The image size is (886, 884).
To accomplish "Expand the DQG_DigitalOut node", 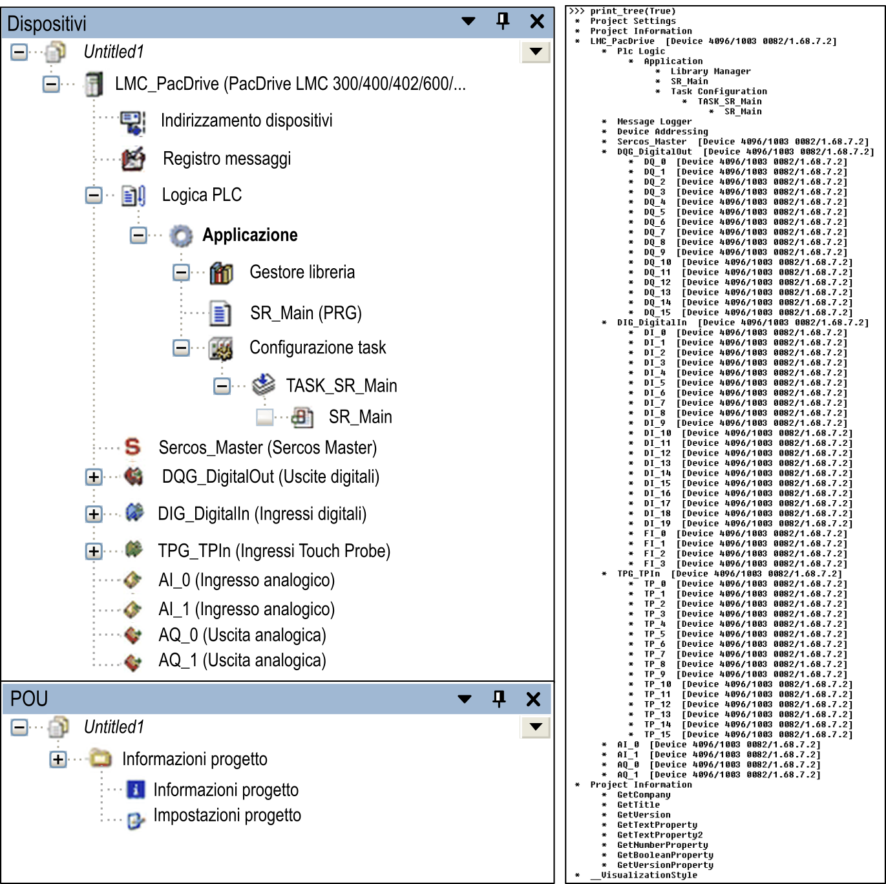I will pos(94,478).
